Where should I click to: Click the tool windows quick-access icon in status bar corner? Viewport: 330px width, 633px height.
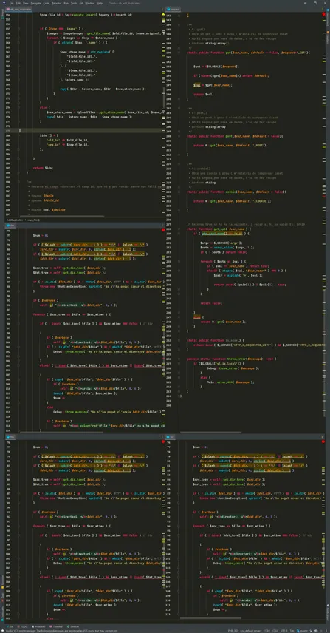click(x=2, y=631)
